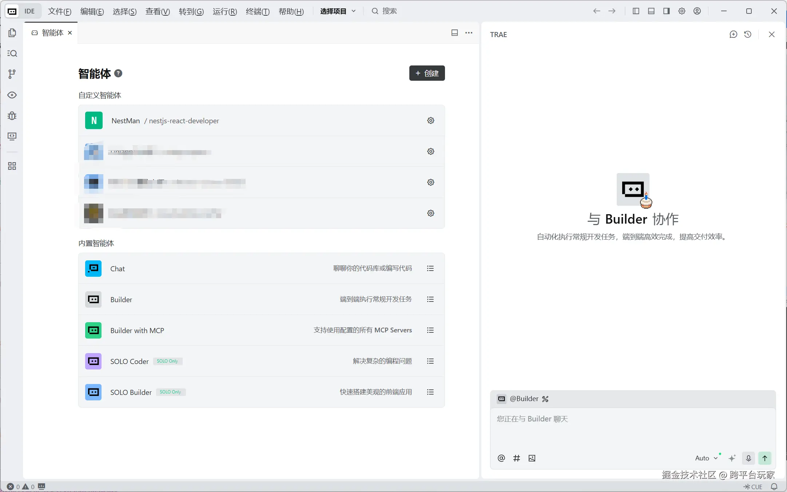The height and width of the screenshot is (492, 787).
Task: Click the CUE status bar item
Action: click(753, 487)
